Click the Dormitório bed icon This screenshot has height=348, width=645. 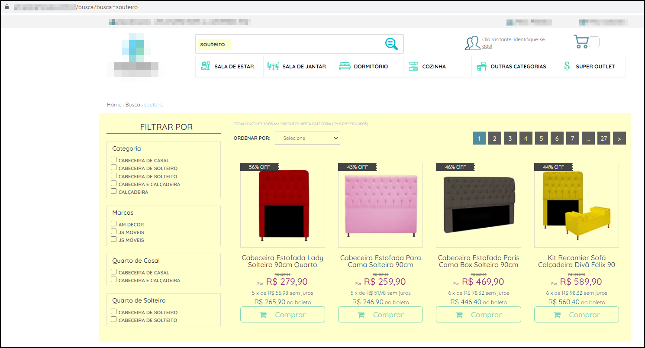point(345,66)
